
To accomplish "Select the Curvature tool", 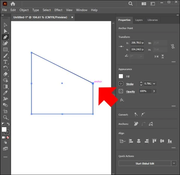I will (x=5, y=43).
